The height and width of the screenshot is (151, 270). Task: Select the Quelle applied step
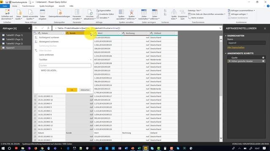point(235,58)
